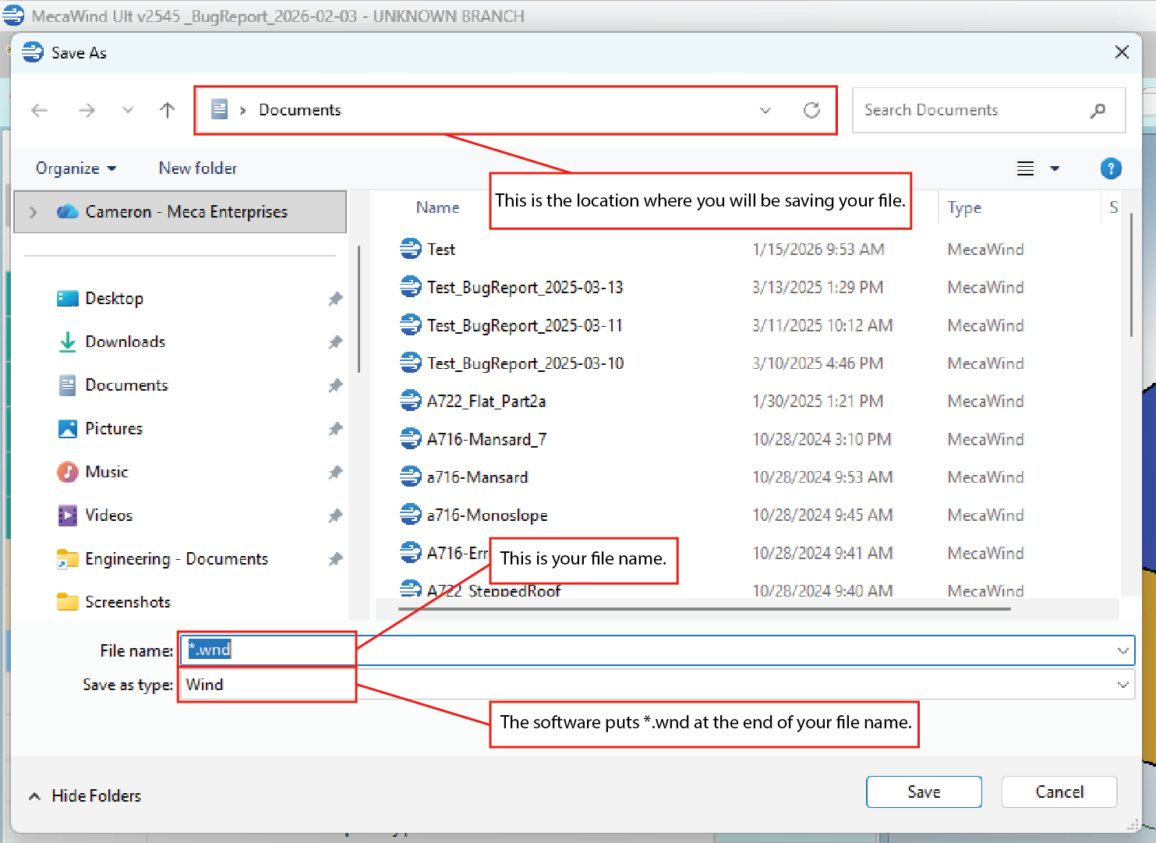This screenshot has height=843, width=1156.
Task: Click MecaWind logo in Save As title bar
Action: (x=33, y=52)
